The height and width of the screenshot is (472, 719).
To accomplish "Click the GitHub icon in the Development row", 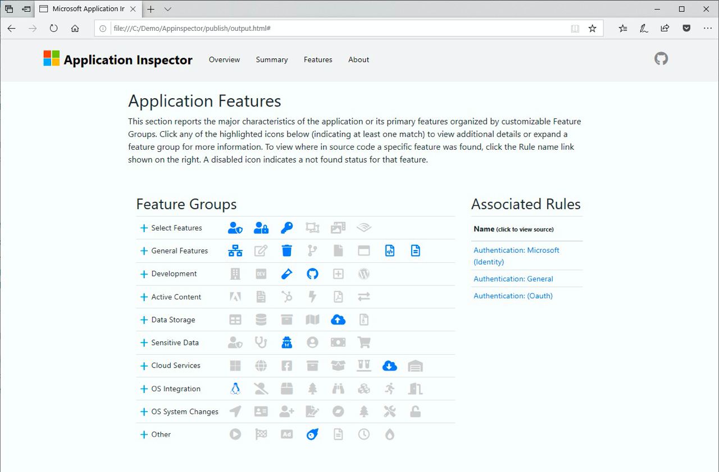I will 312,274.
